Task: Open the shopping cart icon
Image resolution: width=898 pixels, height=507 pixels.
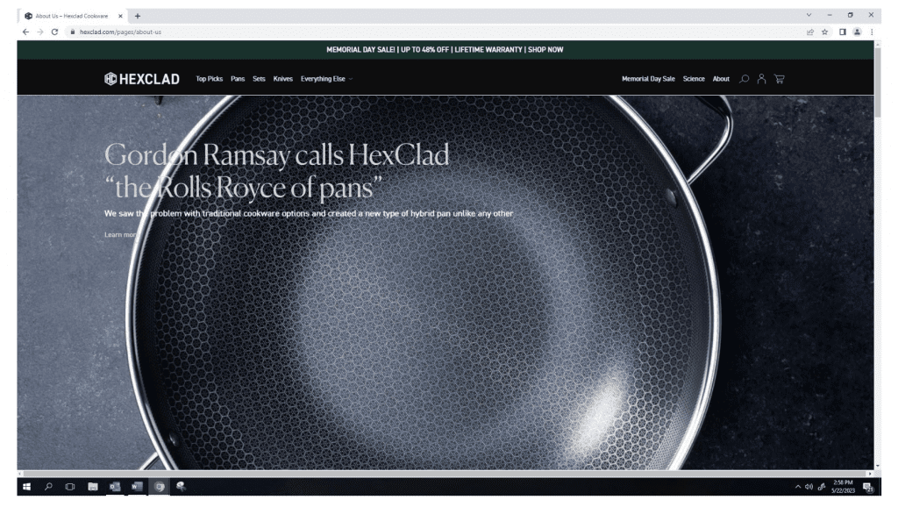Action: (779, 79)
